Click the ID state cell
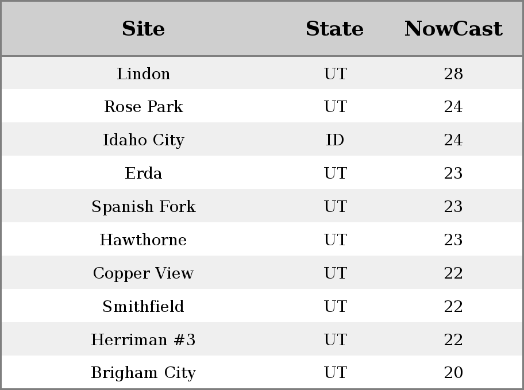This screenshot has width=524, height=390. click(335, 140)
